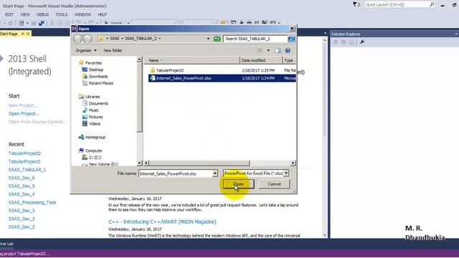Expand the view options dropdown arrow

click(x=268, y=50)
